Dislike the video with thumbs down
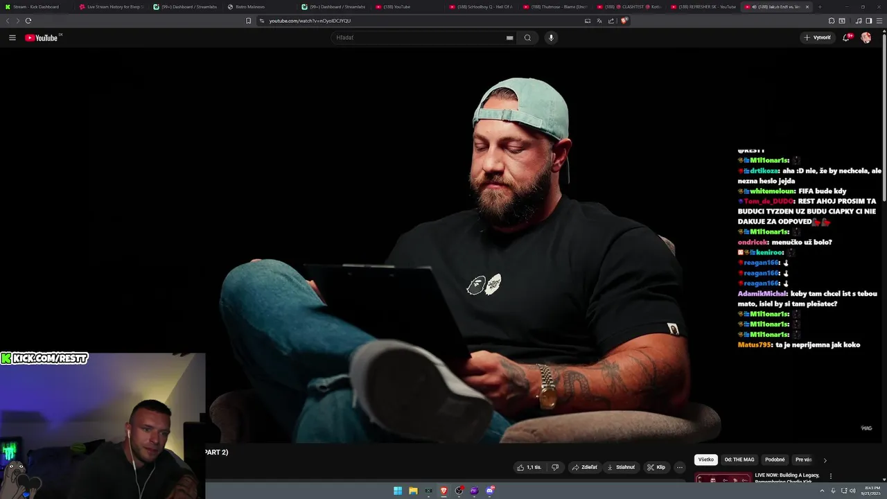This screenshot has width=887, height=499. [555, 467]
